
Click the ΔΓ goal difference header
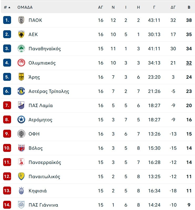tap(173, 7)
